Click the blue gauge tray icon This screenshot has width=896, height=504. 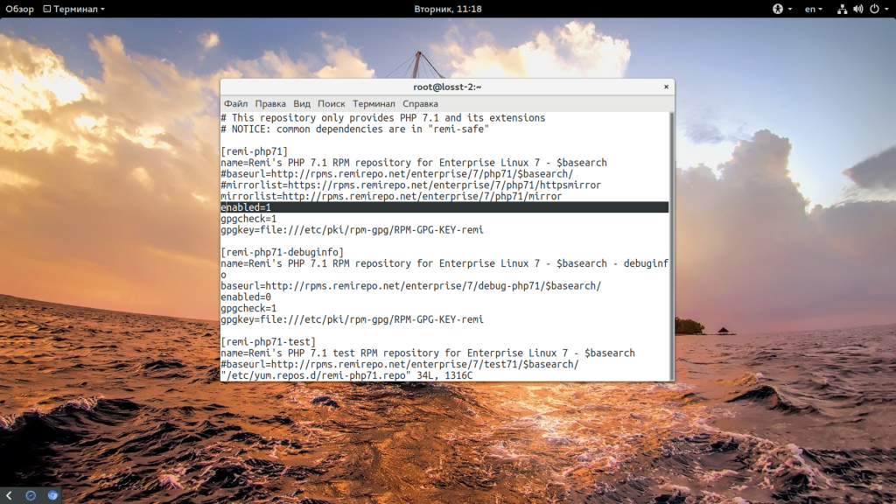[x=31, y=495]
